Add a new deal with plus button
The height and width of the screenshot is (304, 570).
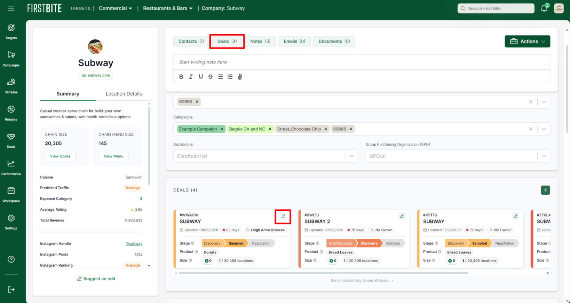(x=545, y=190)
